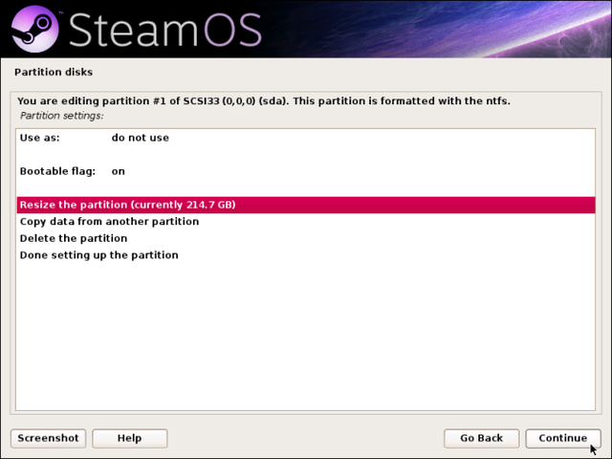The width and height of the screenshot is (612, 459).
Task: Click the 'Partition disks' heading
Action: (x=54, y=73)
